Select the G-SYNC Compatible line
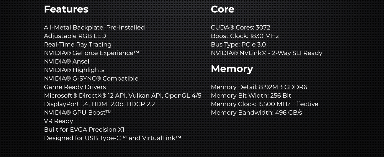 tap(91, 78)
